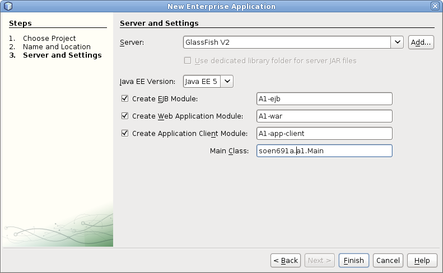
Task: Expand the Java EE Version dropdown
Action: click(x=227, y=81)
